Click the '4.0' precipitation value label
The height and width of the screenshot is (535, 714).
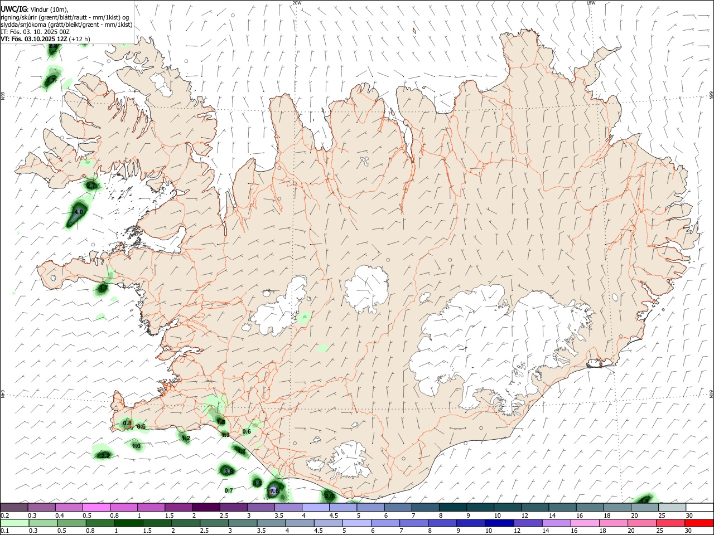[x=79, y=212]
